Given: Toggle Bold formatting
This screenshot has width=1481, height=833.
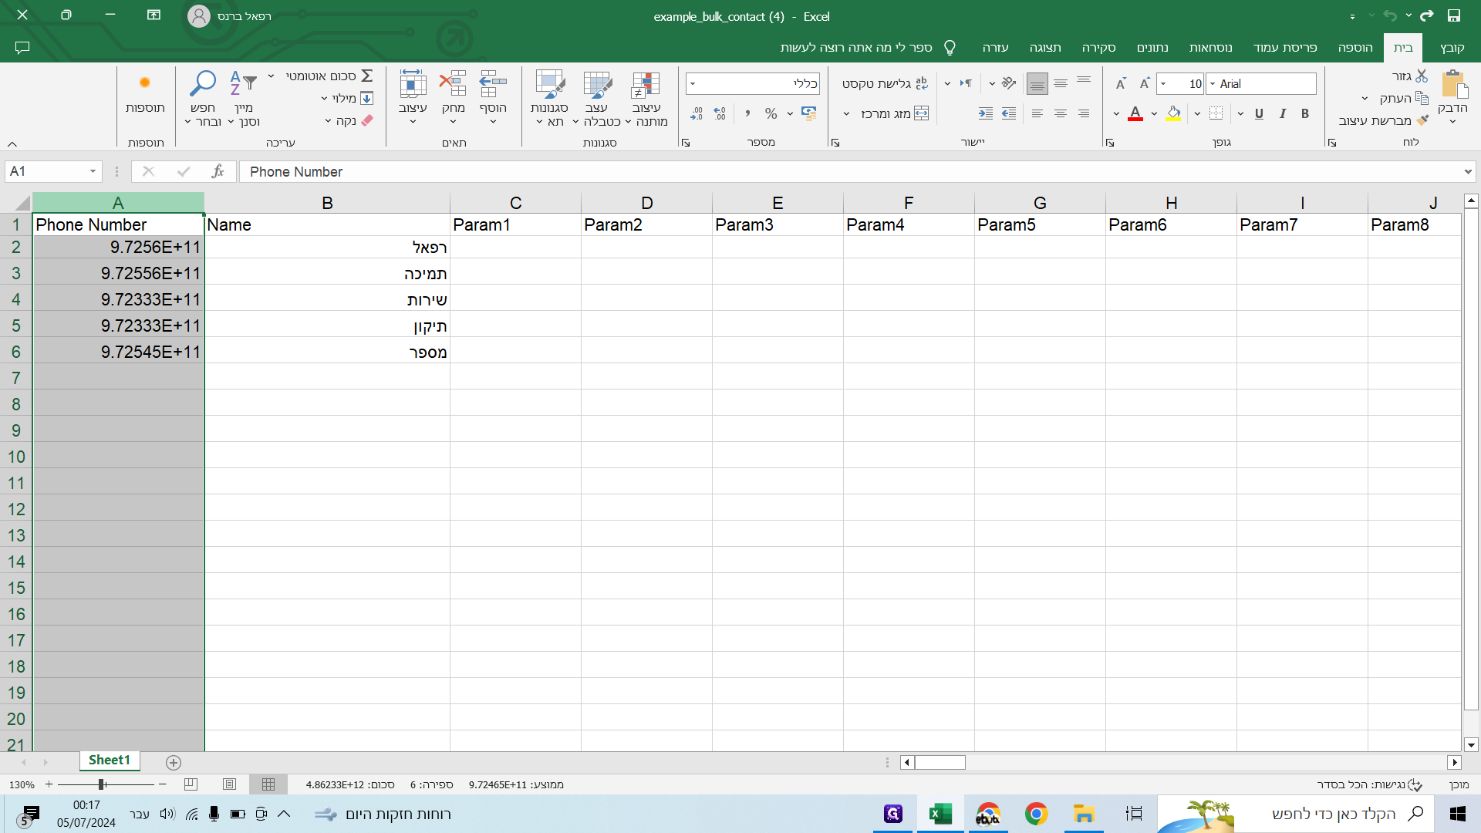Looking at the screenshot, I should (x=1305, y=113).
